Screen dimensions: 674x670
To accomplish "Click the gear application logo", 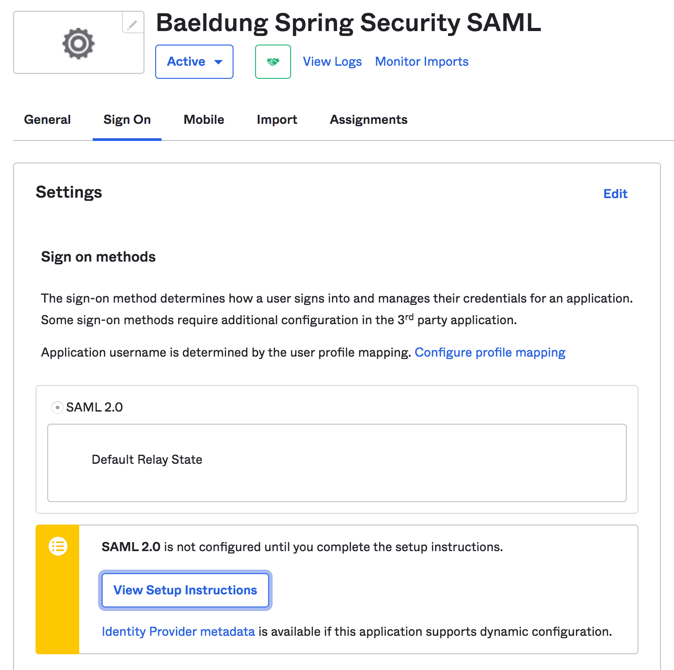I will (78, 44).
